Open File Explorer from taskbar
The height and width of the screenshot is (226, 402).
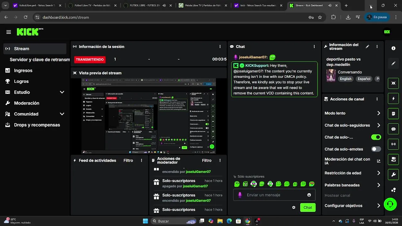(x=220, y=221)
